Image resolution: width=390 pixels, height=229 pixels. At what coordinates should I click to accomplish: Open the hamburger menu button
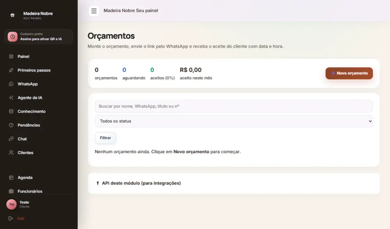pos(94,11)
